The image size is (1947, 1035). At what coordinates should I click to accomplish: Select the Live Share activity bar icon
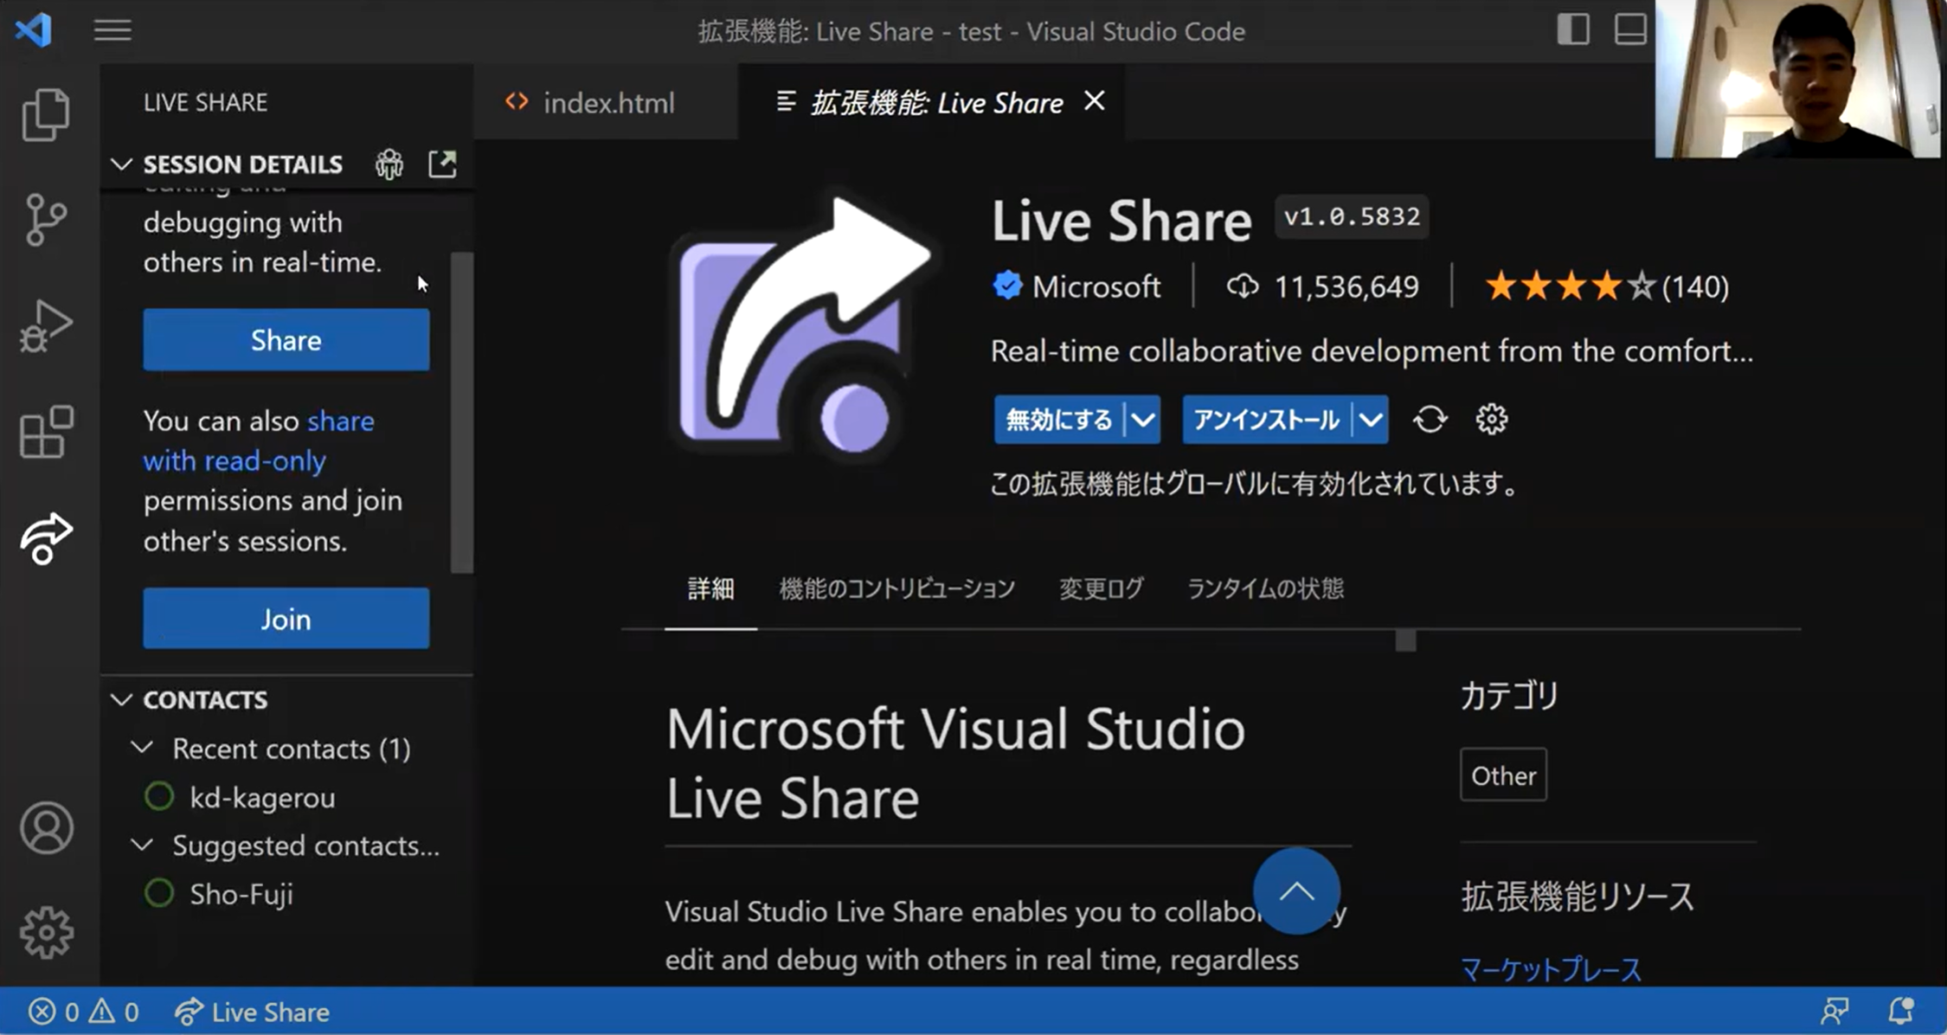tap(46, 538)
